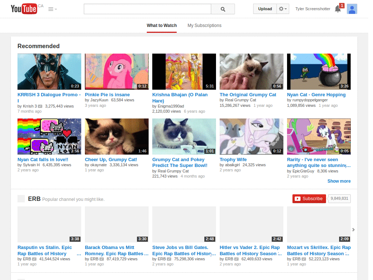373x280 pixels.
Task: Click the profile avatar thumbnail
Action: (x=352, y=9)
